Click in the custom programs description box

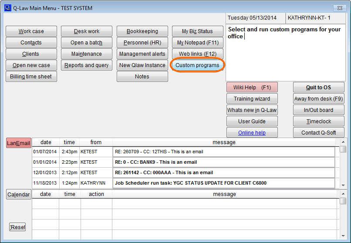286,53
